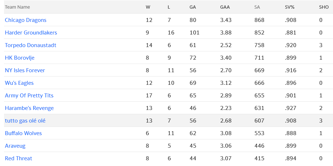Open the Buffalo Wolves team page

click(23, 133)
